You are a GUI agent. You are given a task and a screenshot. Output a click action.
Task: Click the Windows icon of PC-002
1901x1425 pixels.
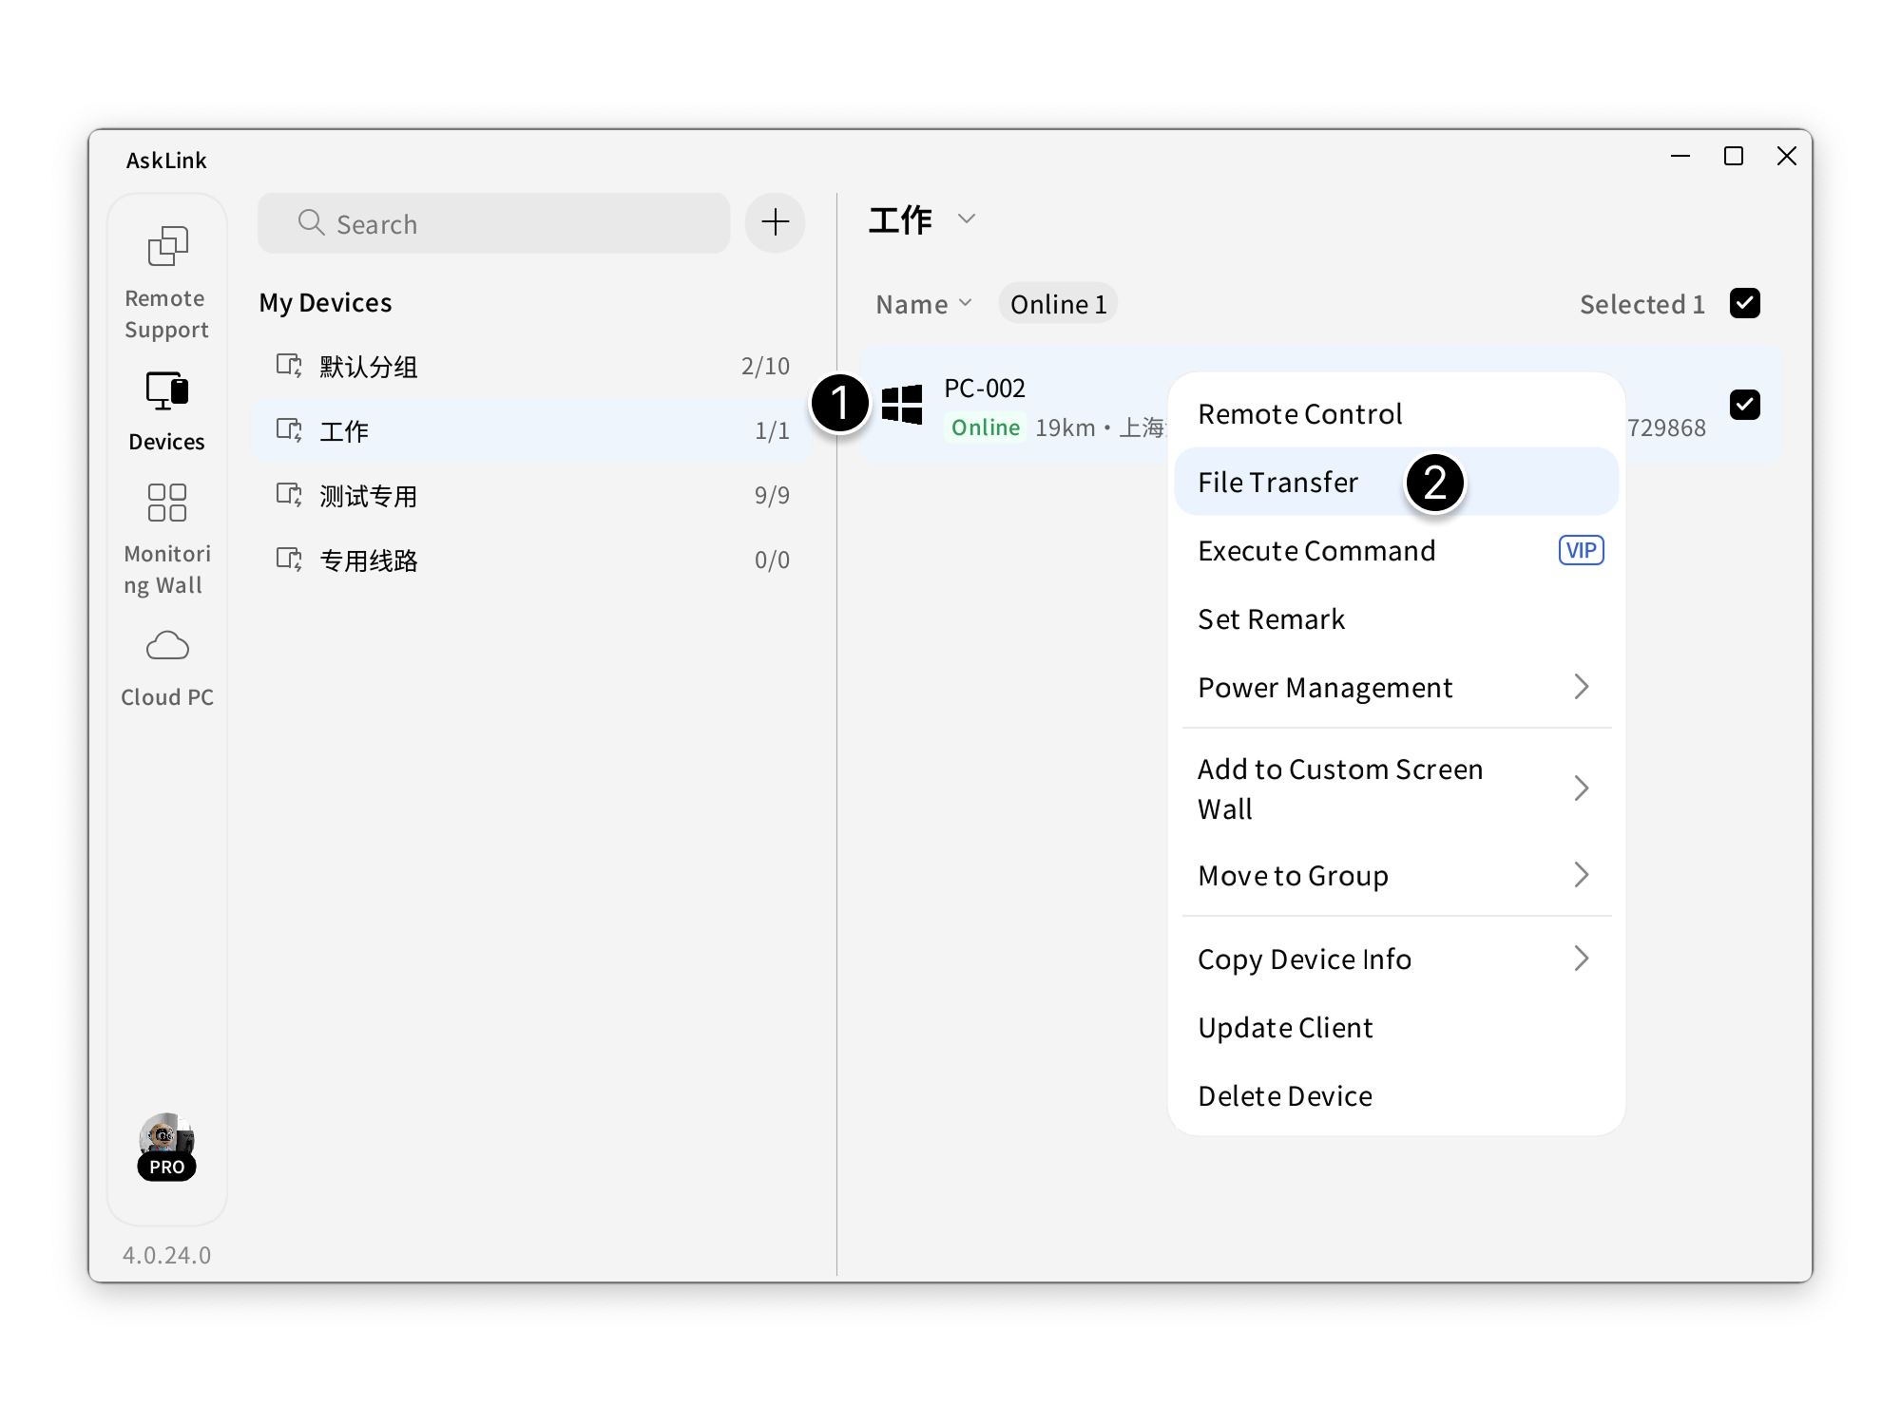[901, 405]
